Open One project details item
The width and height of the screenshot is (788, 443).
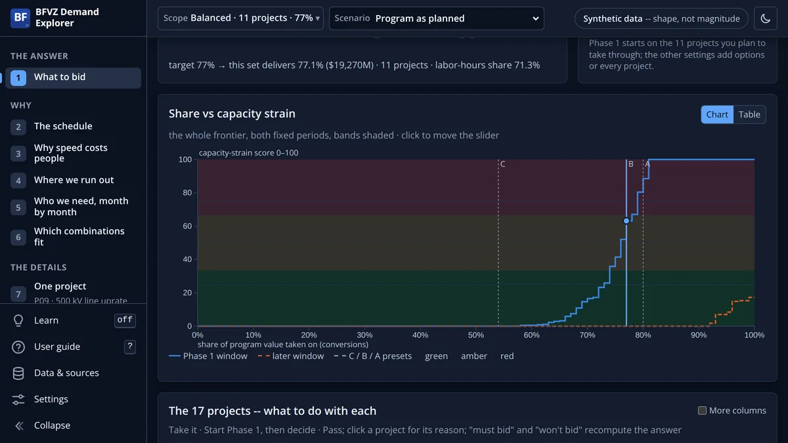point(74,293)
